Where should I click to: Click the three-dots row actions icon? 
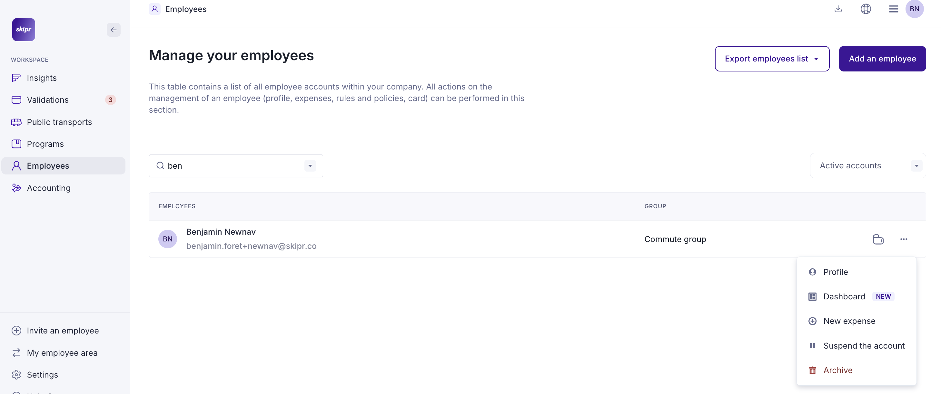(903, 239)
